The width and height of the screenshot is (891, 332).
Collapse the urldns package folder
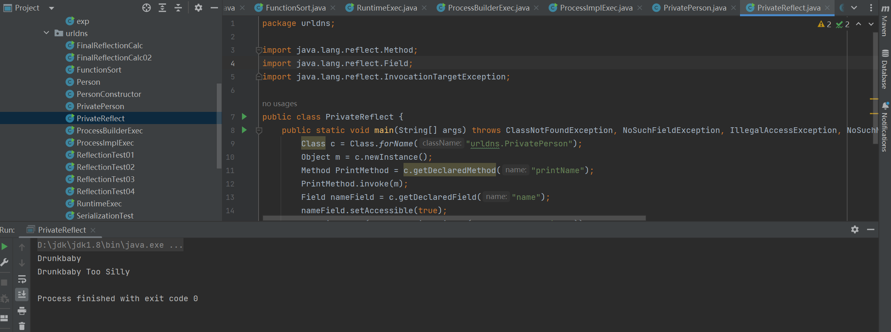pos(46,33)
